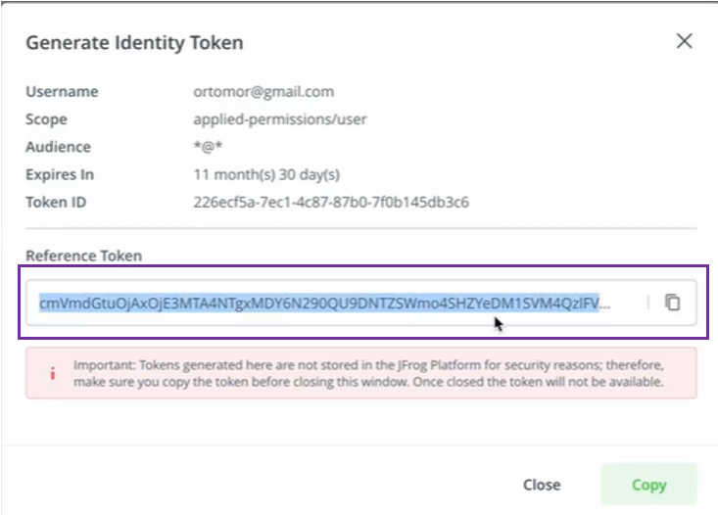The height and width of the screenshot is (515, 718).
Task: Click the Token ID value text
Action: 331,203
